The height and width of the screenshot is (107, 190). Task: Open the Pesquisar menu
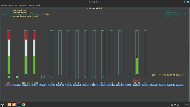click(x=22, y=6)
